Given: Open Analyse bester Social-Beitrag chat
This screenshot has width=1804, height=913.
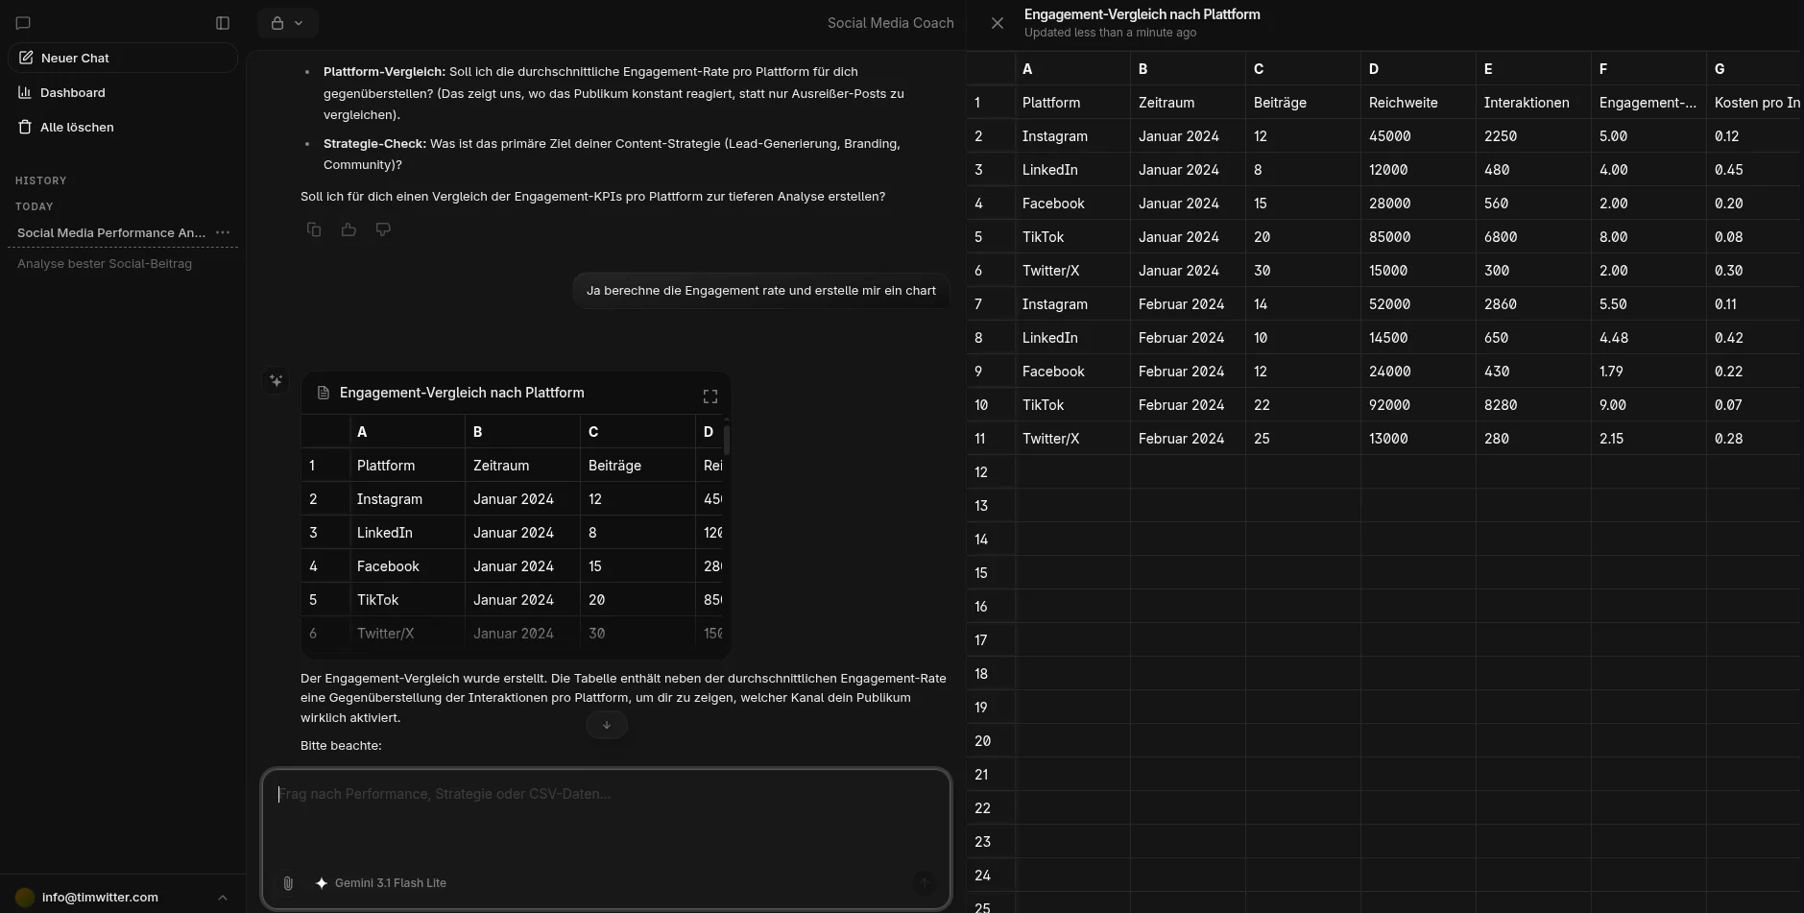Looking at the screenshot, I should 105,263.
